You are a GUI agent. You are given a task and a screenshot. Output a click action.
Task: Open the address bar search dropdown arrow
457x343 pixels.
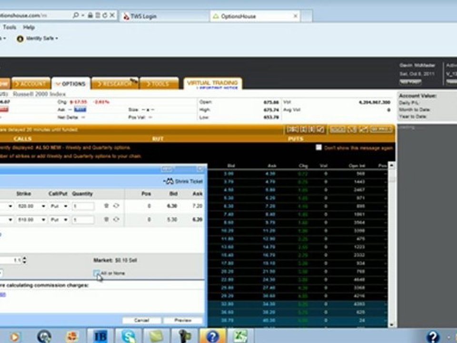point(83,15)
